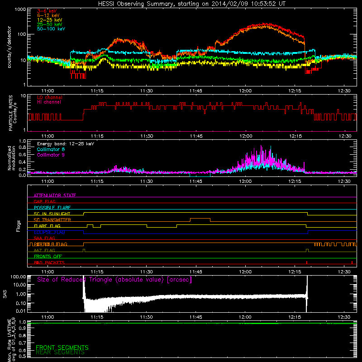Click the SAS axis label
Image resolution: width=362 pixels, height=362 pixels.
(5, 294)
